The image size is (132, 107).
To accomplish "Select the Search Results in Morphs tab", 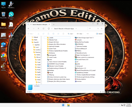I will (x=39, y=24).
